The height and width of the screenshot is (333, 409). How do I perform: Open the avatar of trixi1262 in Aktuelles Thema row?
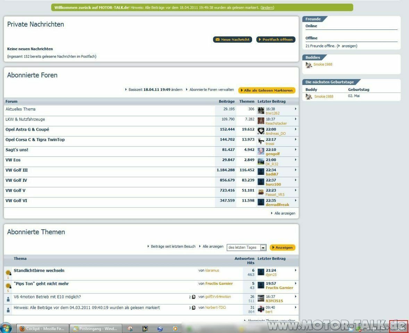[x=261, y=111]
